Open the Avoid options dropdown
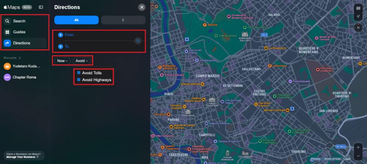This screenshot has width=367, height=164. (81, 61)
